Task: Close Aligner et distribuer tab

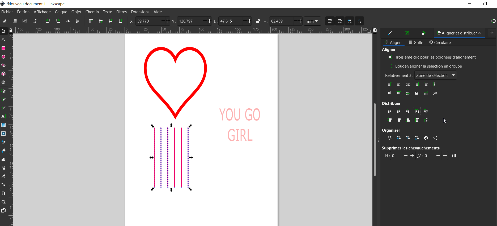Action: [479, 33]
